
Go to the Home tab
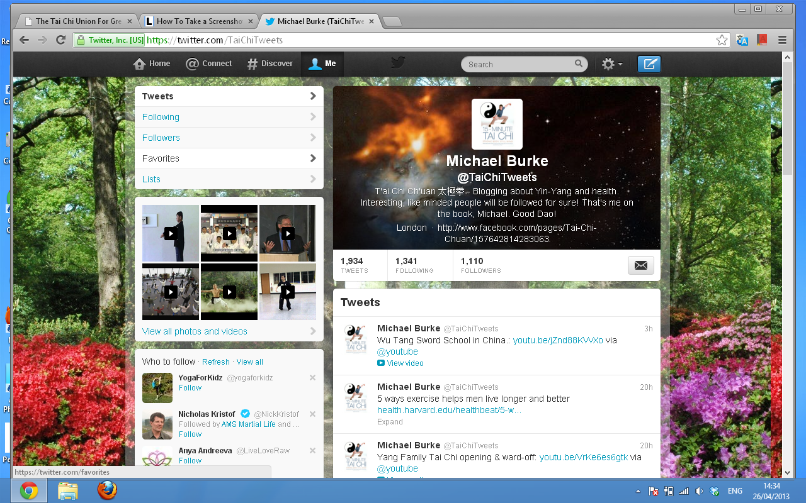[152, 64]
